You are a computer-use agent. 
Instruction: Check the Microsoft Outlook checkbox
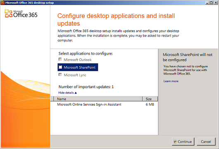(x=60, y=60)
